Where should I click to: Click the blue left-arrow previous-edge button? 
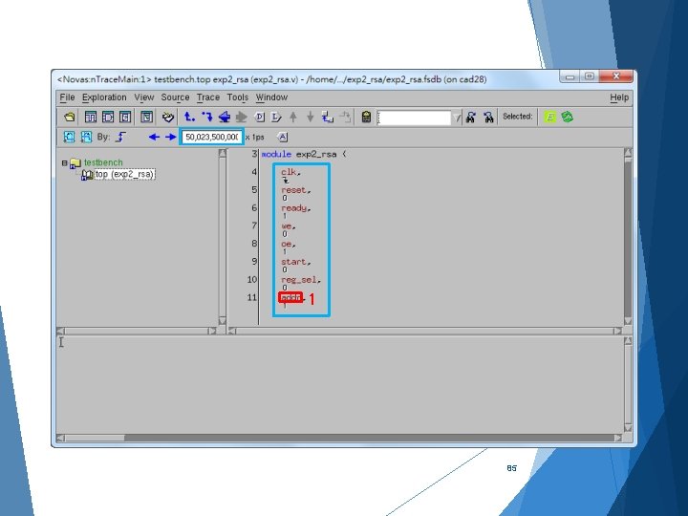tap(154, 137)
